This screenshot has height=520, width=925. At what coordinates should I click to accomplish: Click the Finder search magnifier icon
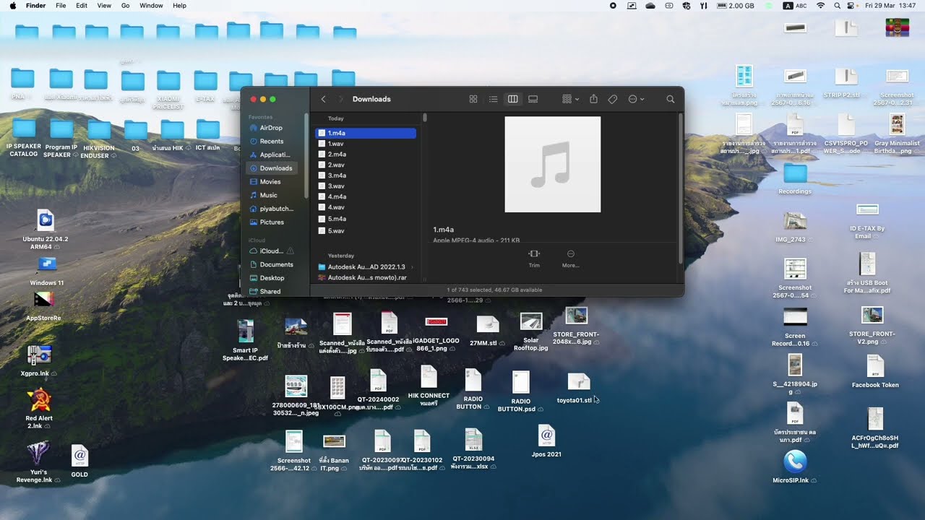coord(671,99)
